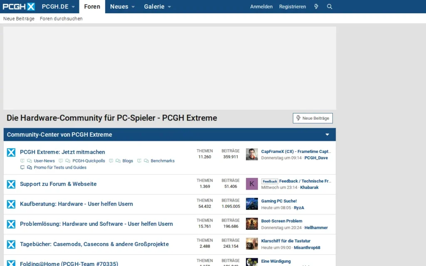Open the Galerie navigation item

154,7
